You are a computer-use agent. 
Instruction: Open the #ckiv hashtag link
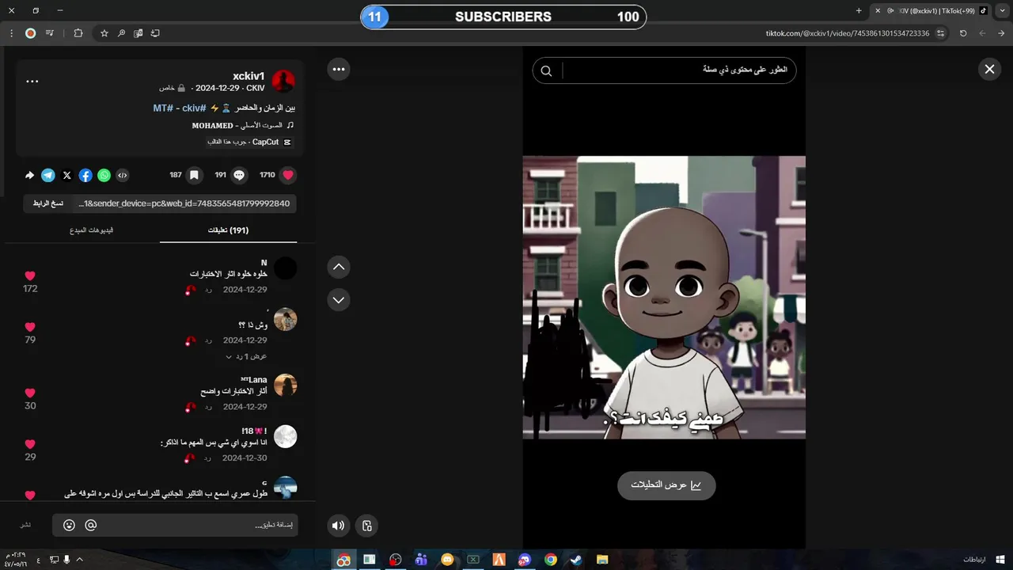[194, 108]
